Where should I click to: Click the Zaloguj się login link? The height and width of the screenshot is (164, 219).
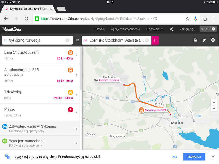pos(187,29)
